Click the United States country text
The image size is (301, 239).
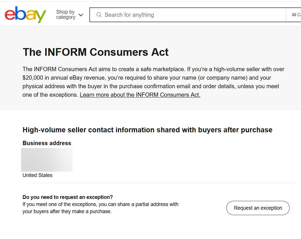(x=37, y=175)
